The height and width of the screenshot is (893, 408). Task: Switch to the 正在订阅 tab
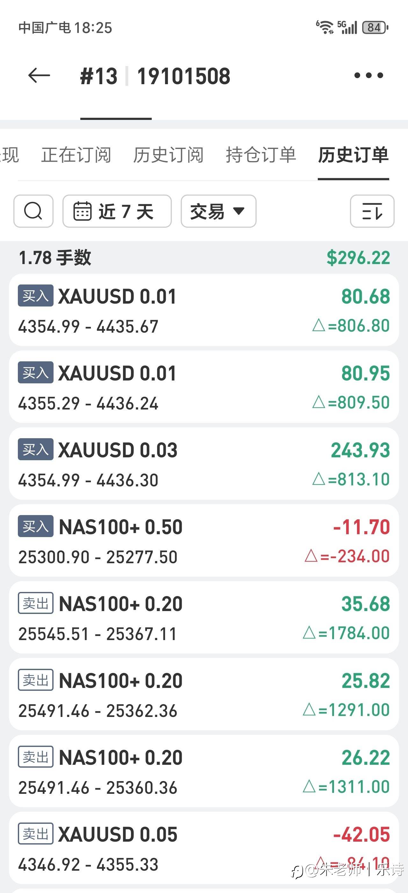click(x=76, y=155)
